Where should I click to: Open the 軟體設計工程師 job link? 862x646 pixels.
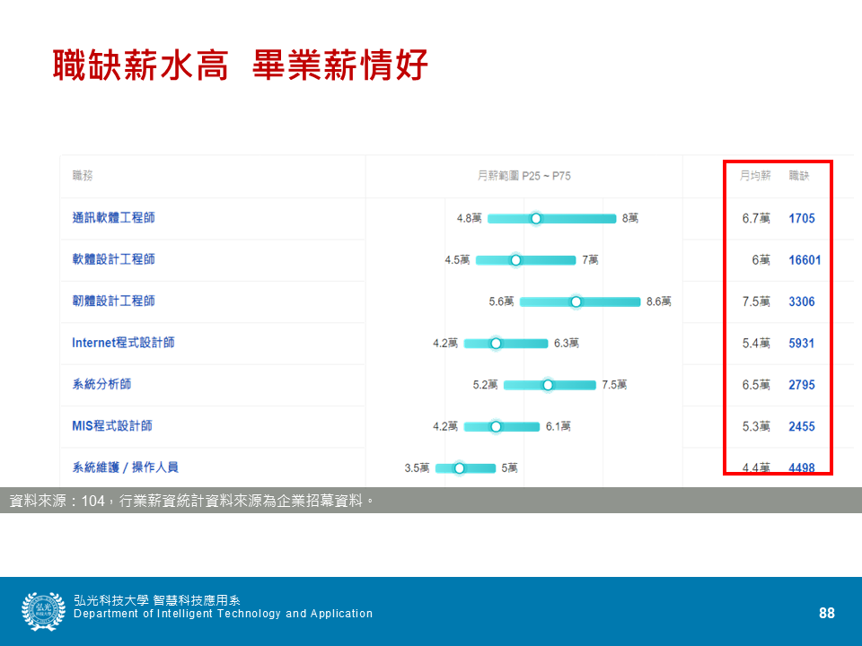(x=113, y=259)
